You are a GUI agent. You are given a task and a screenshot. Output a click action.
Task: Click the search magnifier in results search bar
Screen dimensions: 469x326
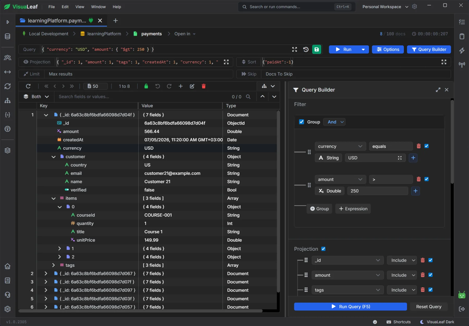click(x=248, y=97)
